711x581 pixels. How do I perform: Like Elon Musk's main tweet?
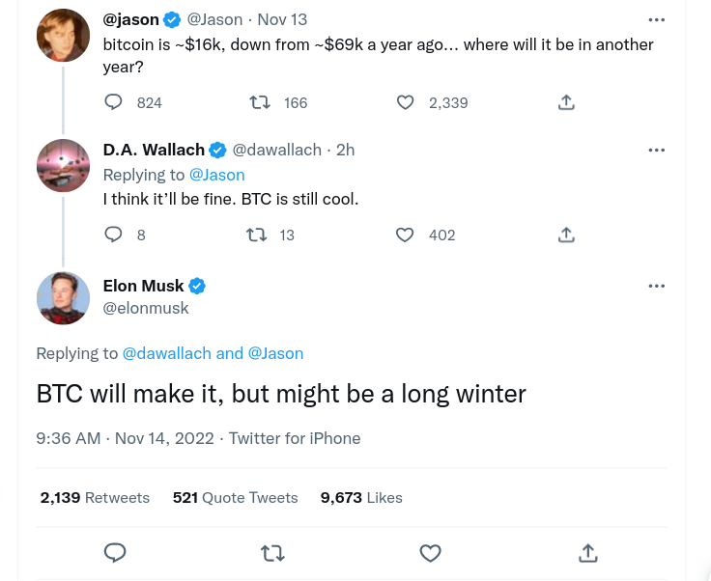click(x=431, y=553)
